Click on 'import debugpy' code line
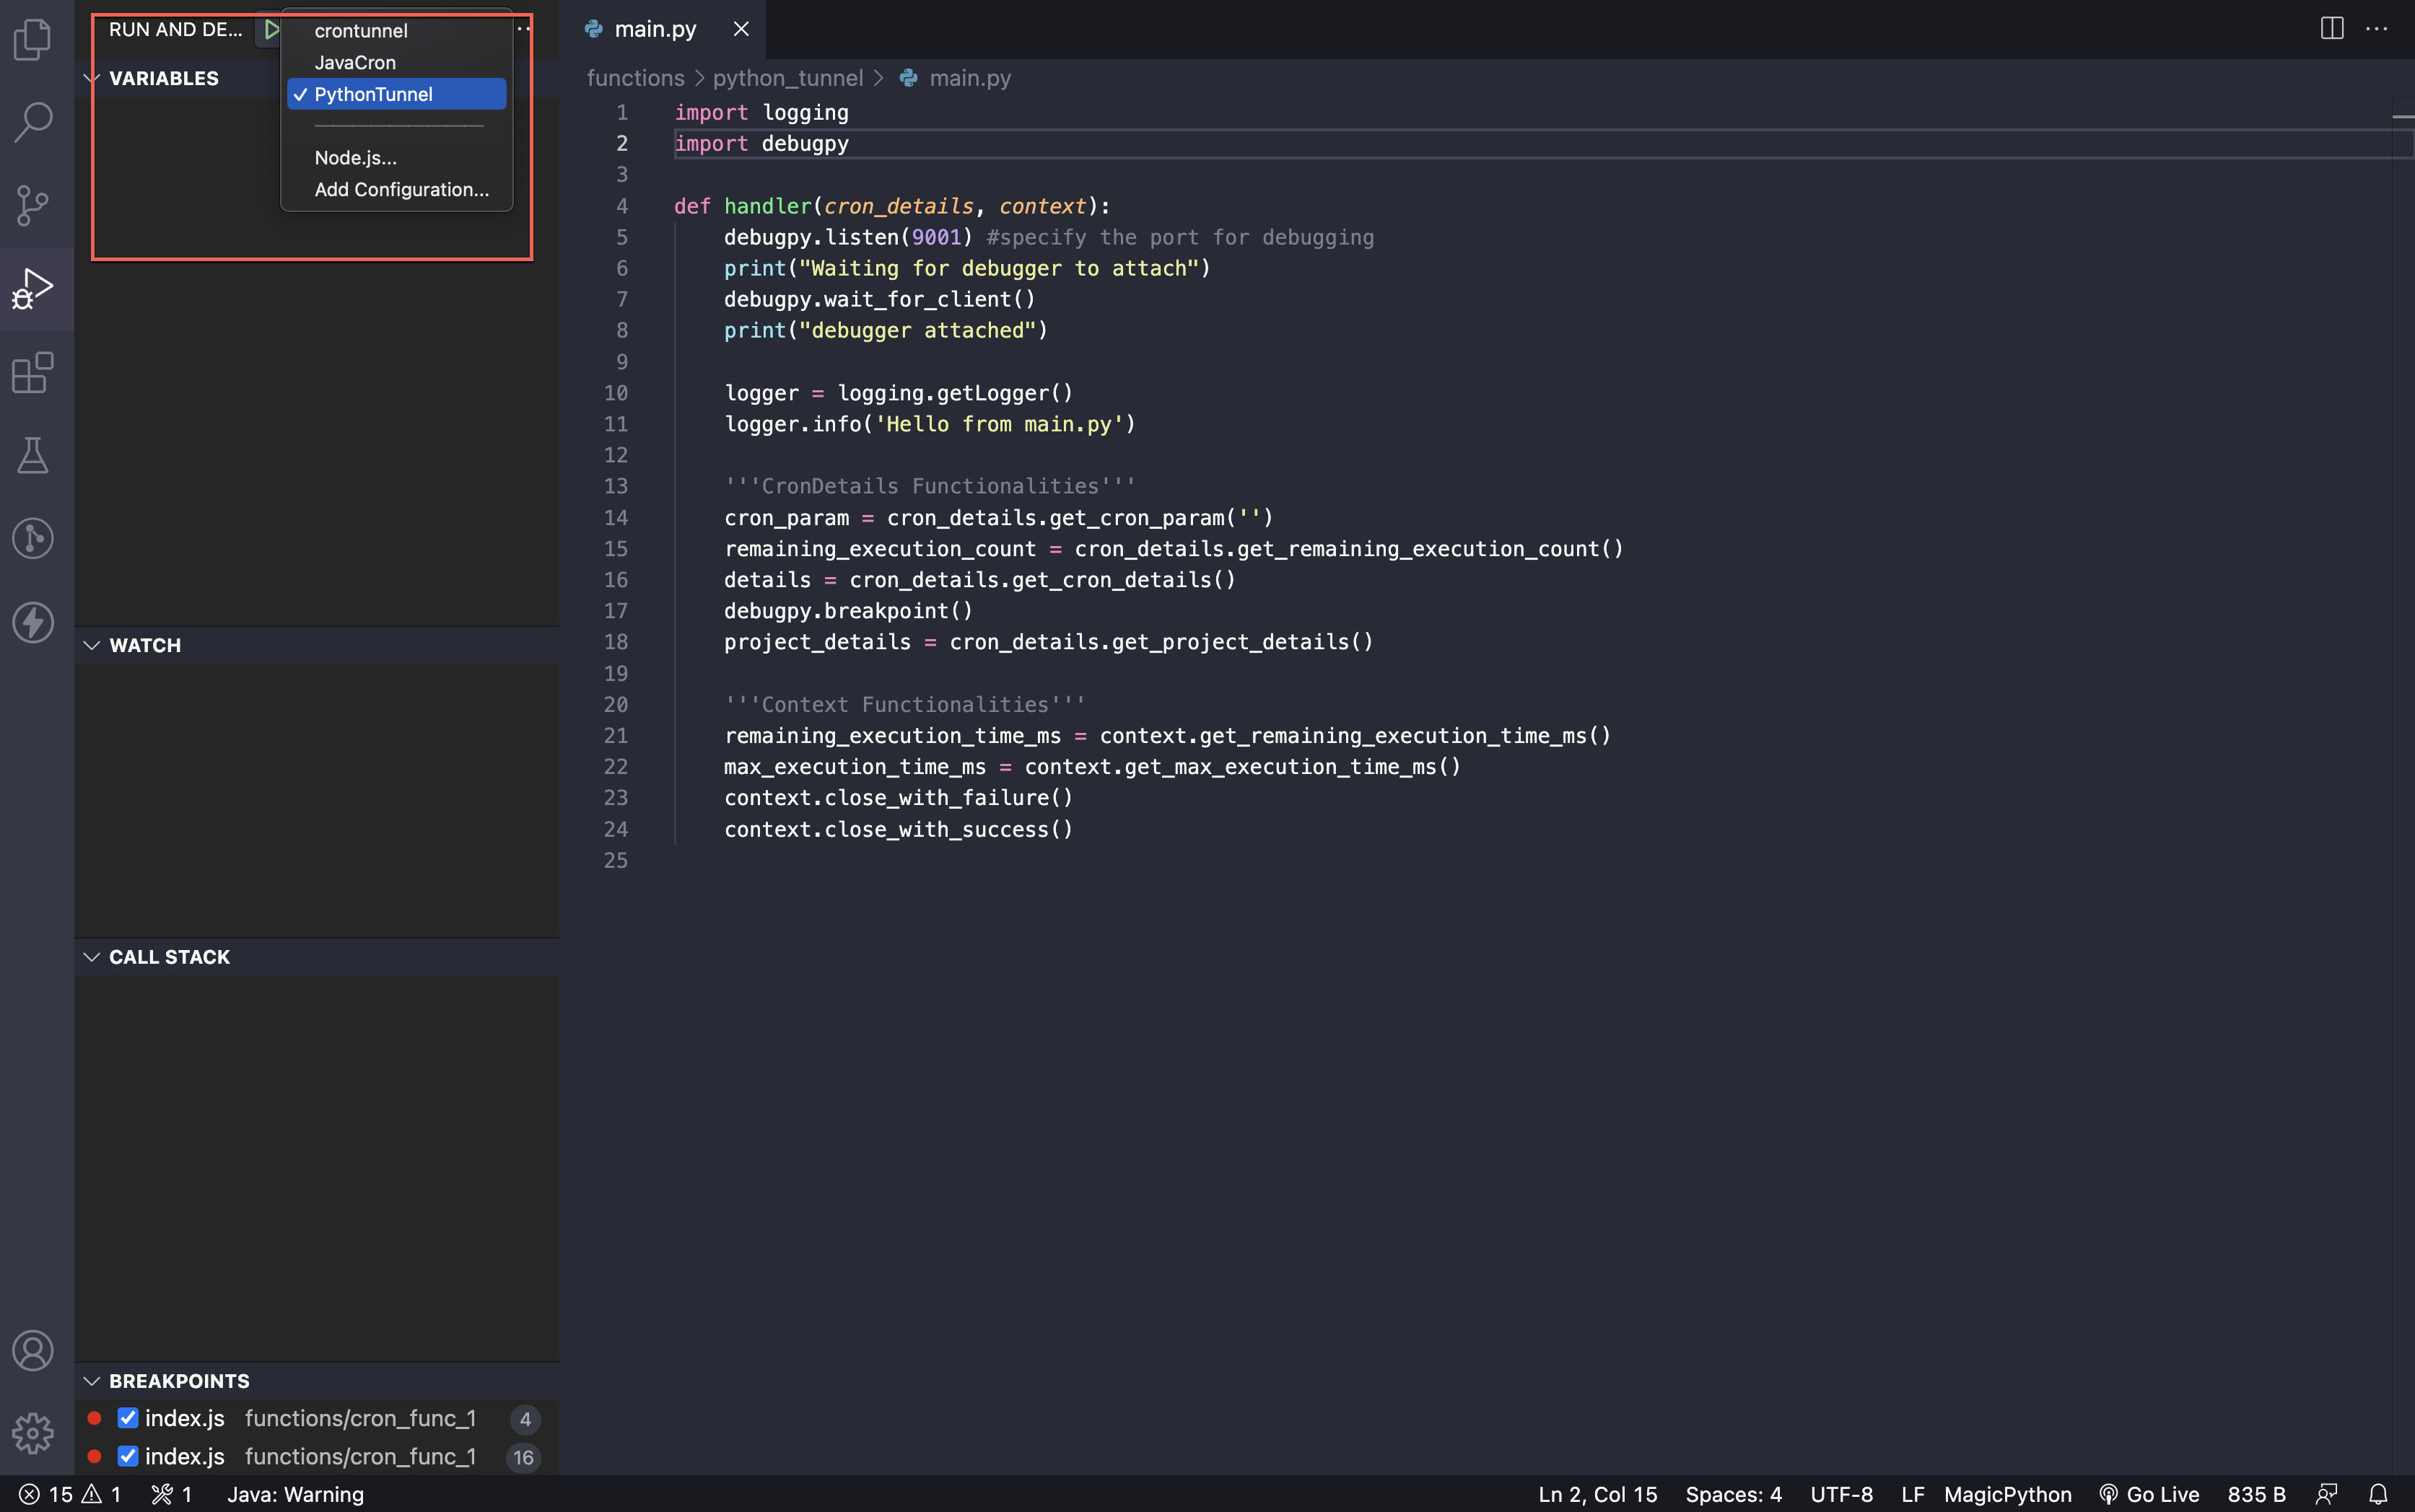The height and width of the screenshot is (1512, 2415). click(761, 143)
